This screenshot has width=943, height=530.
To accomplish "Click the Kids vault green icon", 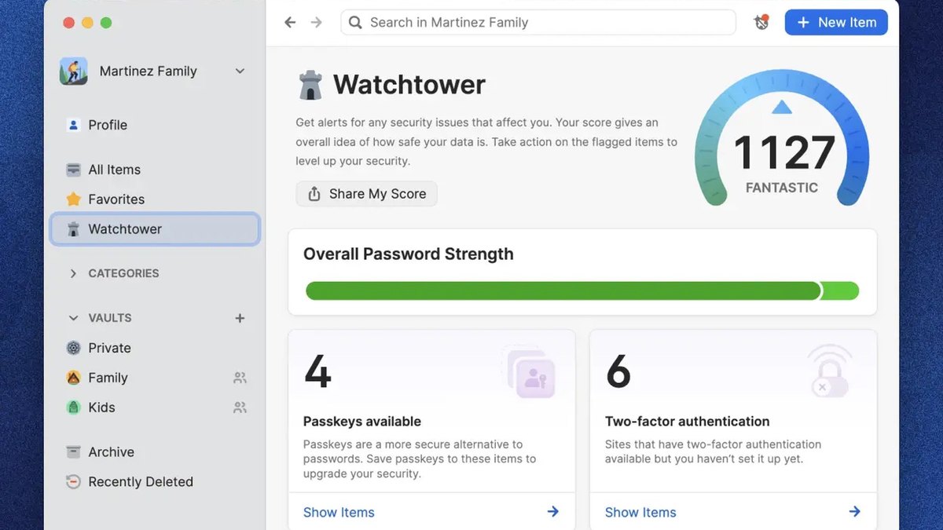I will 74,408.
